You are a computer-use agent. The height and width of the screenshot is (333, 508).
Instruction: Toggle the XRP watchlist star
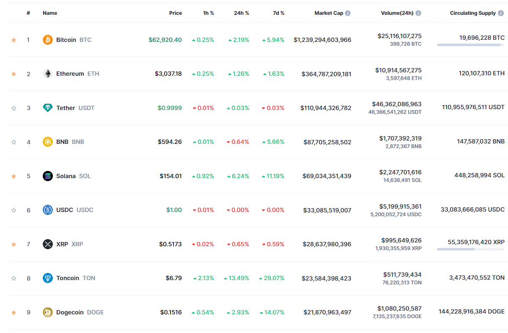pyautogui.click(x=14, y=244)
